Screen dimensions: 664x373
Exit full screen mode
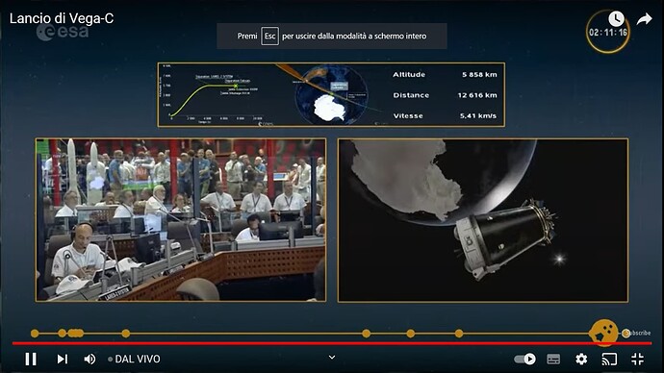click(x=637, y=359)
